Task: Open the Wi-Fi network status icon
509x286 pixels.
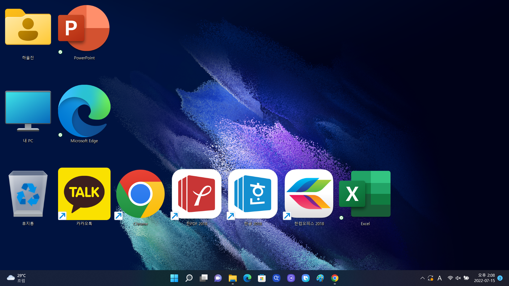Action: (450, 278)
